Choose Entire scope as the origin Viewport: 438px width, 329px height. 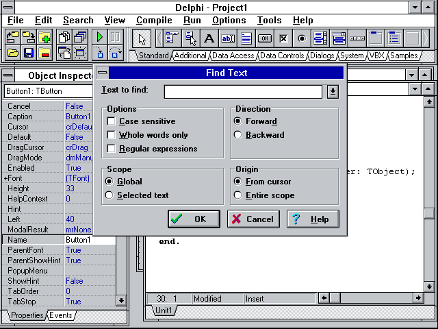point(238,195)
